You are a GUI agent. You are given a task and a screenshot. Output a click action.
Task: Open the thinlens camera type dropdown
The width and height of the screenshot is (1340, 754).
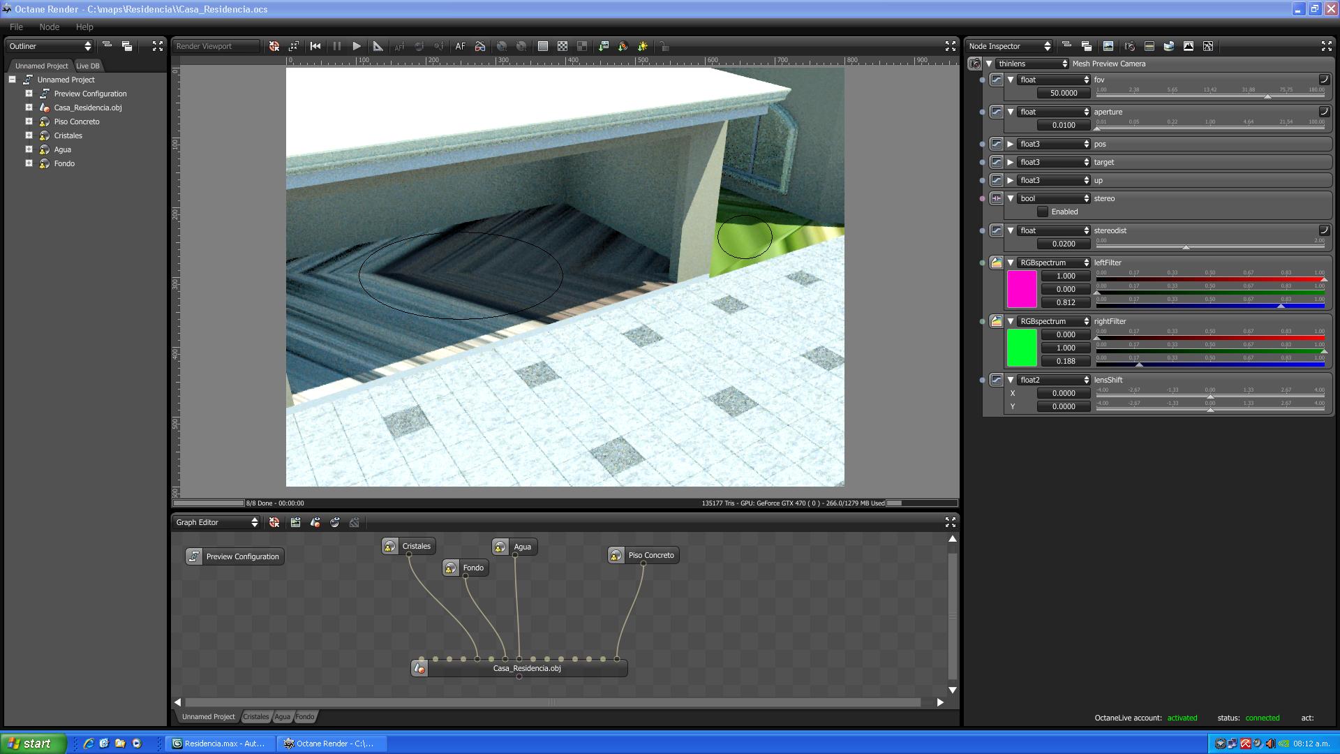pyautogui.click(x=1032, y=64)
